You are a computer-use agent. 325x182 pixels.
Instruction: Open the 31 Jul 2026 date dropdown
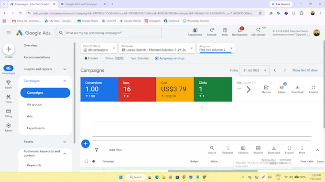[x=255, y=70]
